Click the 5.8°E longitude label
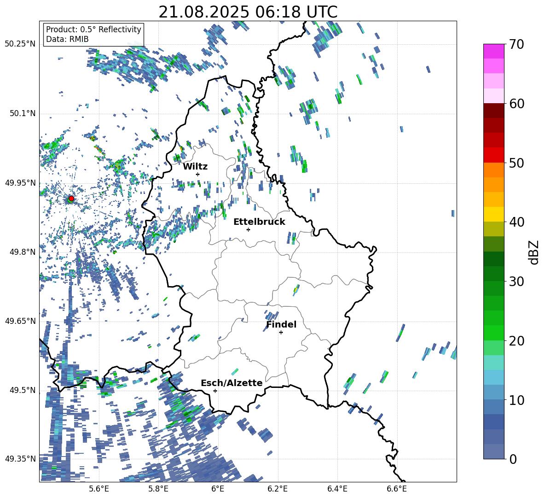 pos(158,489)
